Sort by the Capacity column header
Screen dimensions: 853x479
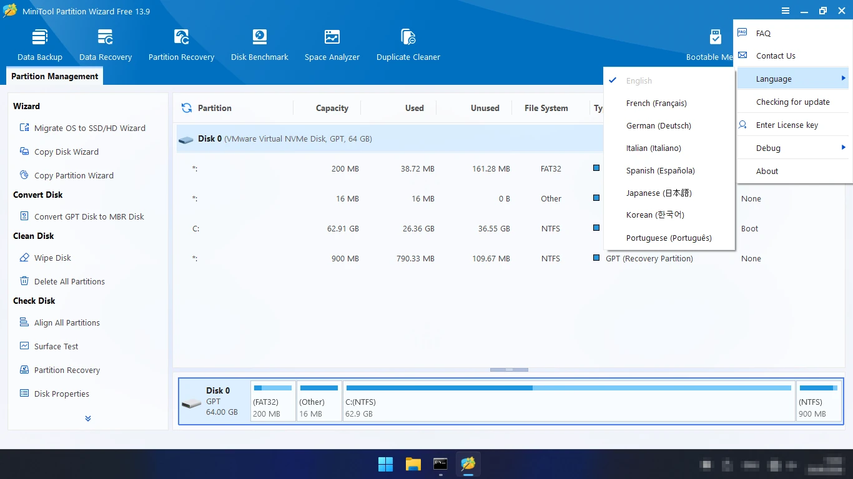click(332, 108)
